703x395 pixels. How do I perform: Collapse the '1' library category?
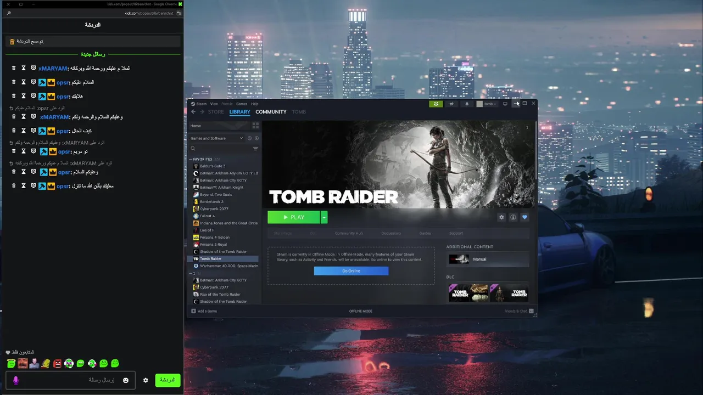(x=191, y=273)
